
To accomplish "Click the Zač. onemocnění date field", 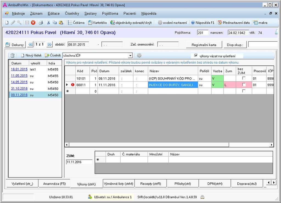I will 168,44.
